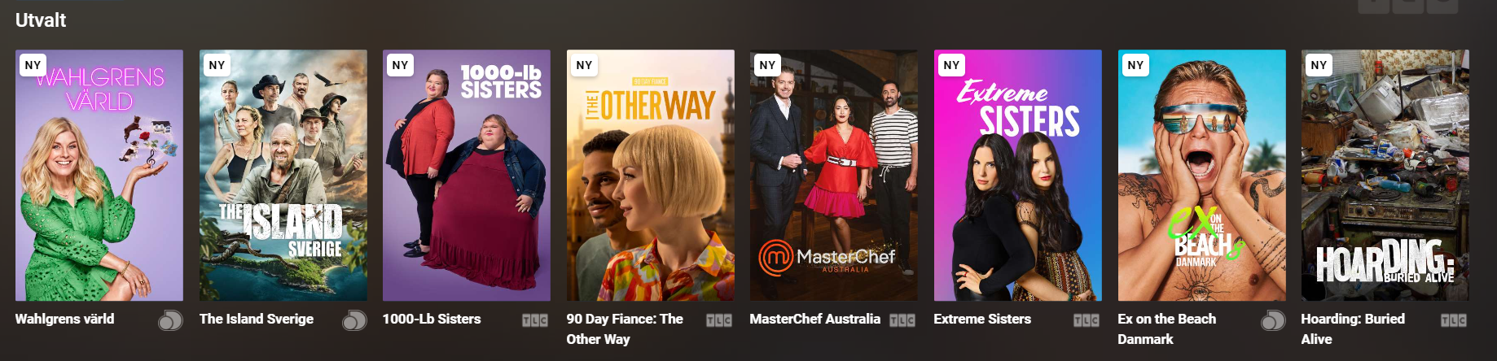Click the discovery+ logo beside Ex on the Beach Danmark
Image resolution: width=1497 pixels, height=361 pixels.
[1273, 320]
